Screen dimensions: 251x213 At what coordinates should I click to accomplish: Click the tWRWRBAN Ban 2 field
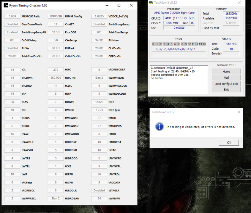pyautogui.click(x=99, y=78)
